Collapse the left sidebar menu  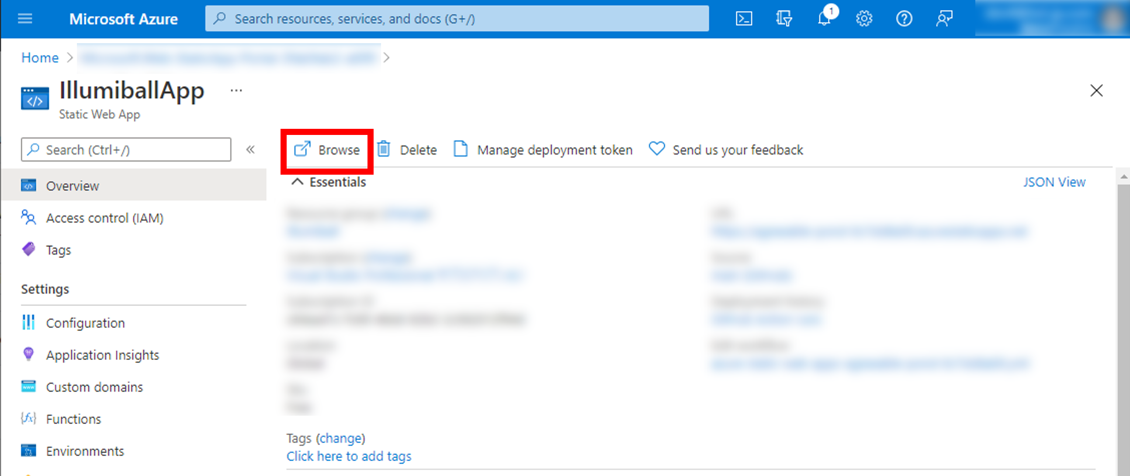250,150
